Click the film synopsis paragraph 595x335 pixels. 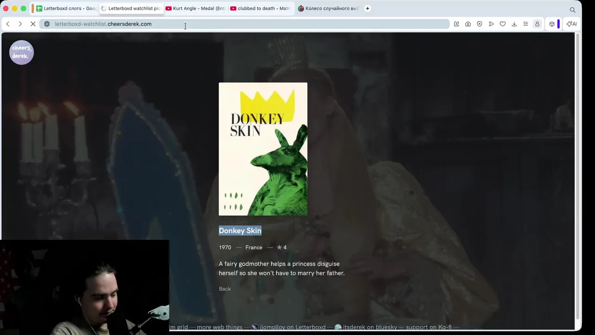tap(282, 268)
